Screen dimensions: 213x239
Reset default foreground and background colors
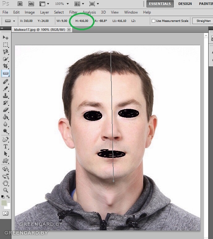click(2, 197)
